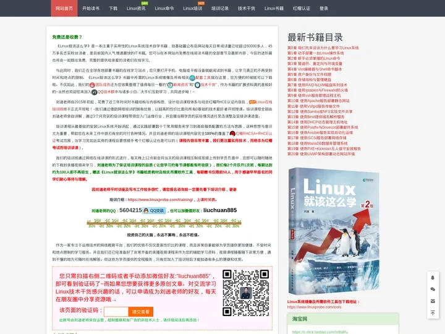
Task: Open chapter 第18章 MariaDB数据库管理系统
Action: [x=317, y=143]
